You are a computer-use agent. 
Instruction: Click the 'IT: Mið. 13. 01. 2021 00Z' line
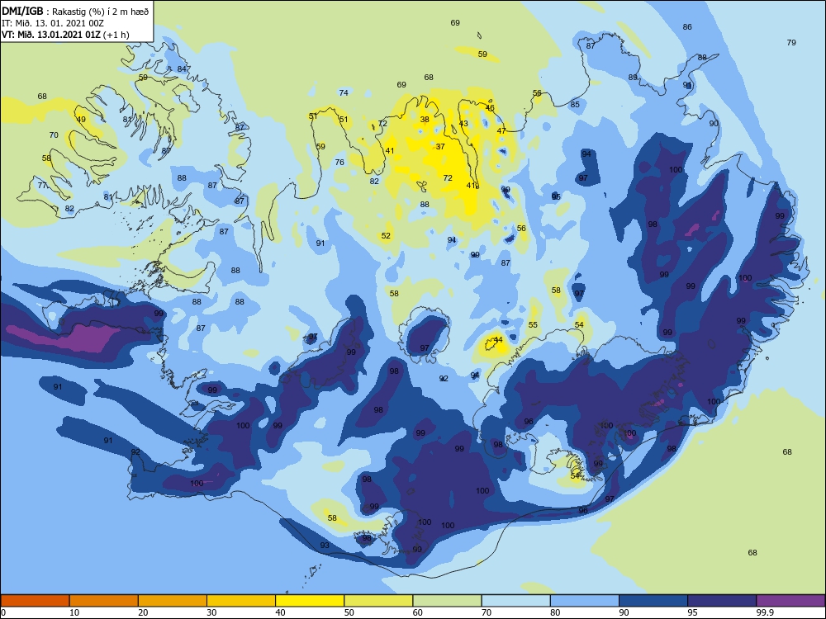pos(53,23)
